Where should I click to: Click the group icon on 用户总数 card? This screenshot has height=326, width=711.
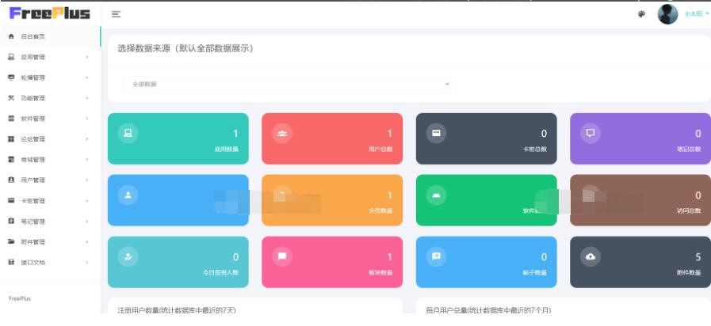[282, 133]
